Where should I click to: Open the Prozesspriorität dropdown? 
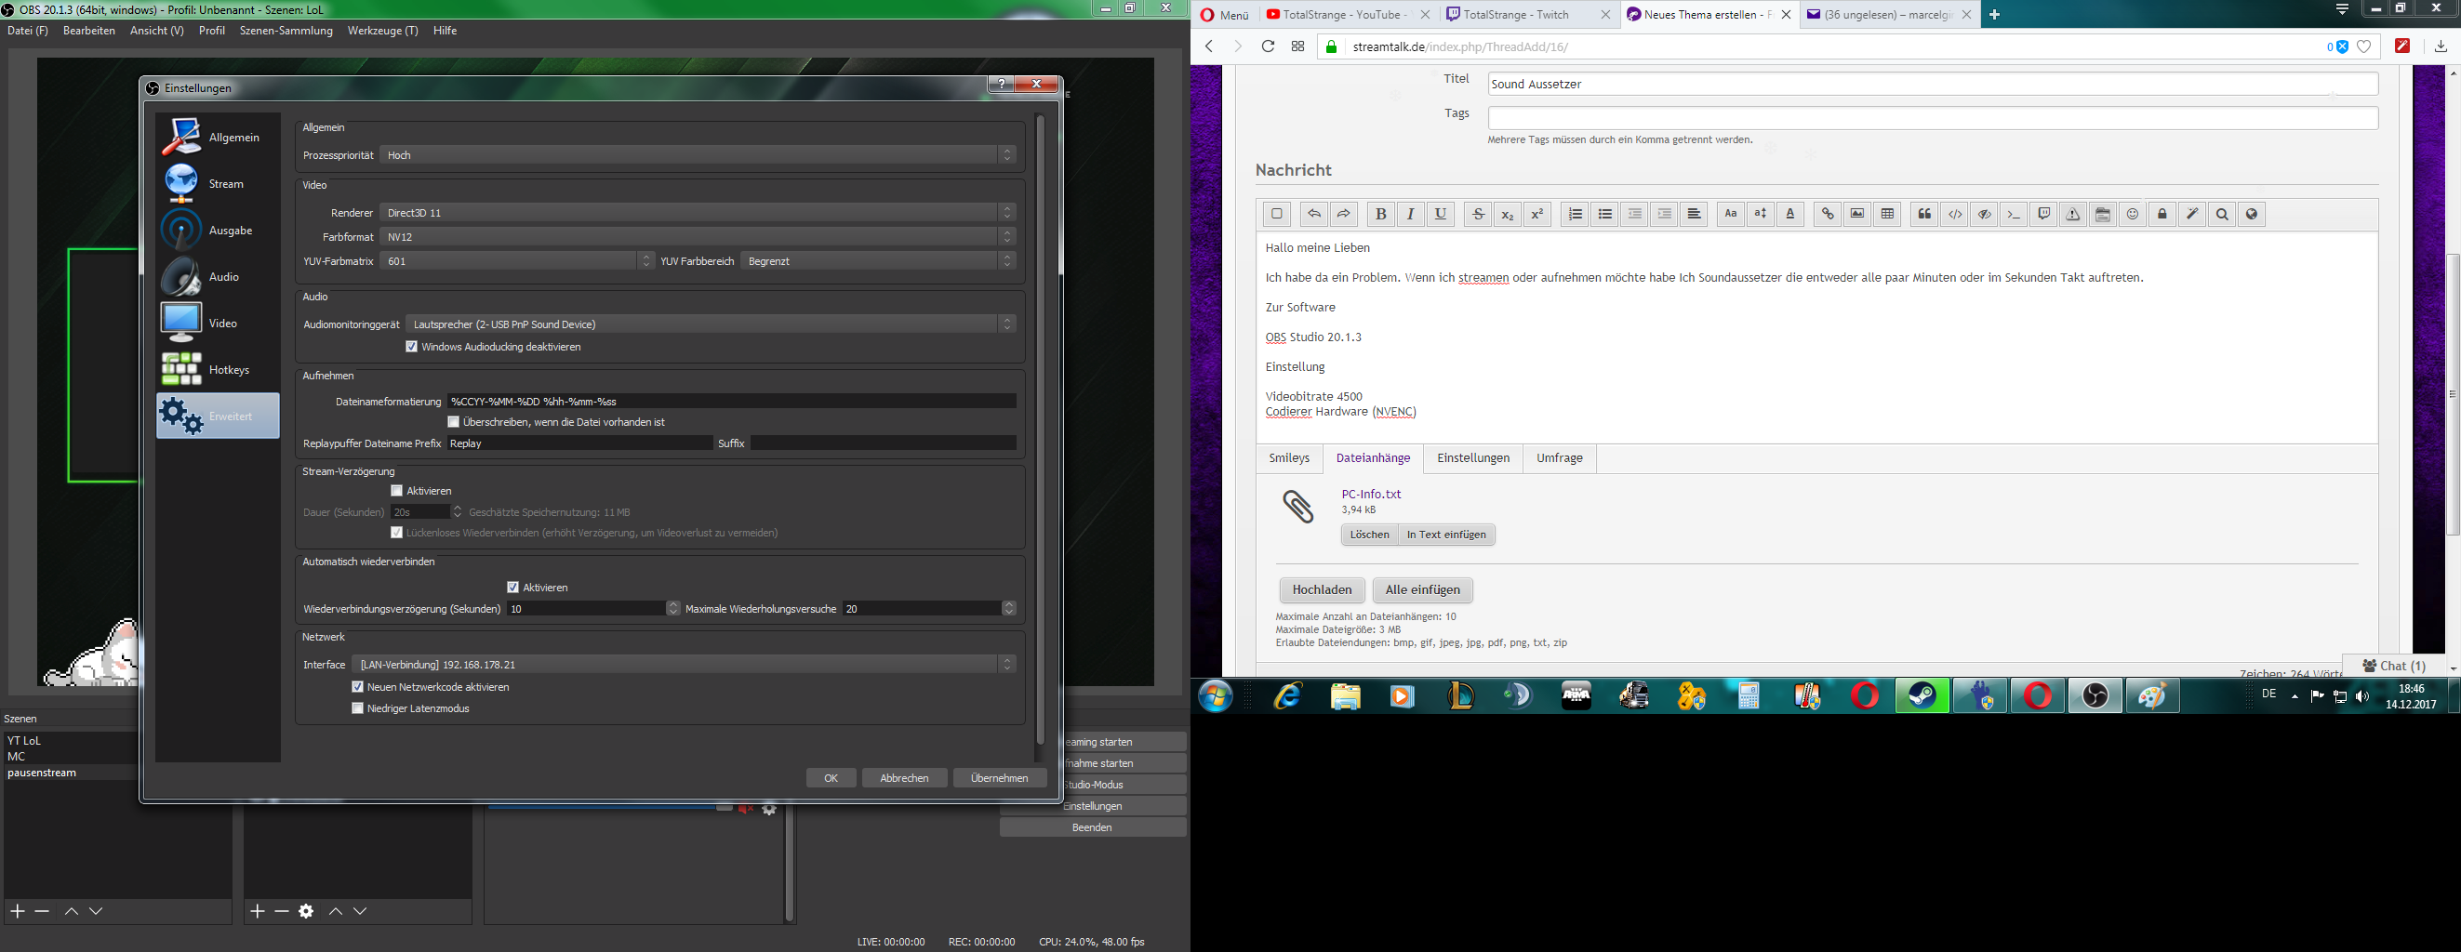(x=698, y=154)
